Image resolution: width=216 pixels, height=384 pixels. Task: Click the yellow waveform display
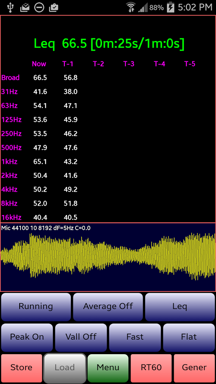point(108,257)
